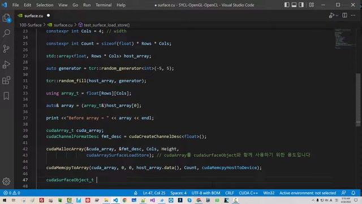Open the Customize Layout control
The image size is (362, 204).
tap(312, 5)
